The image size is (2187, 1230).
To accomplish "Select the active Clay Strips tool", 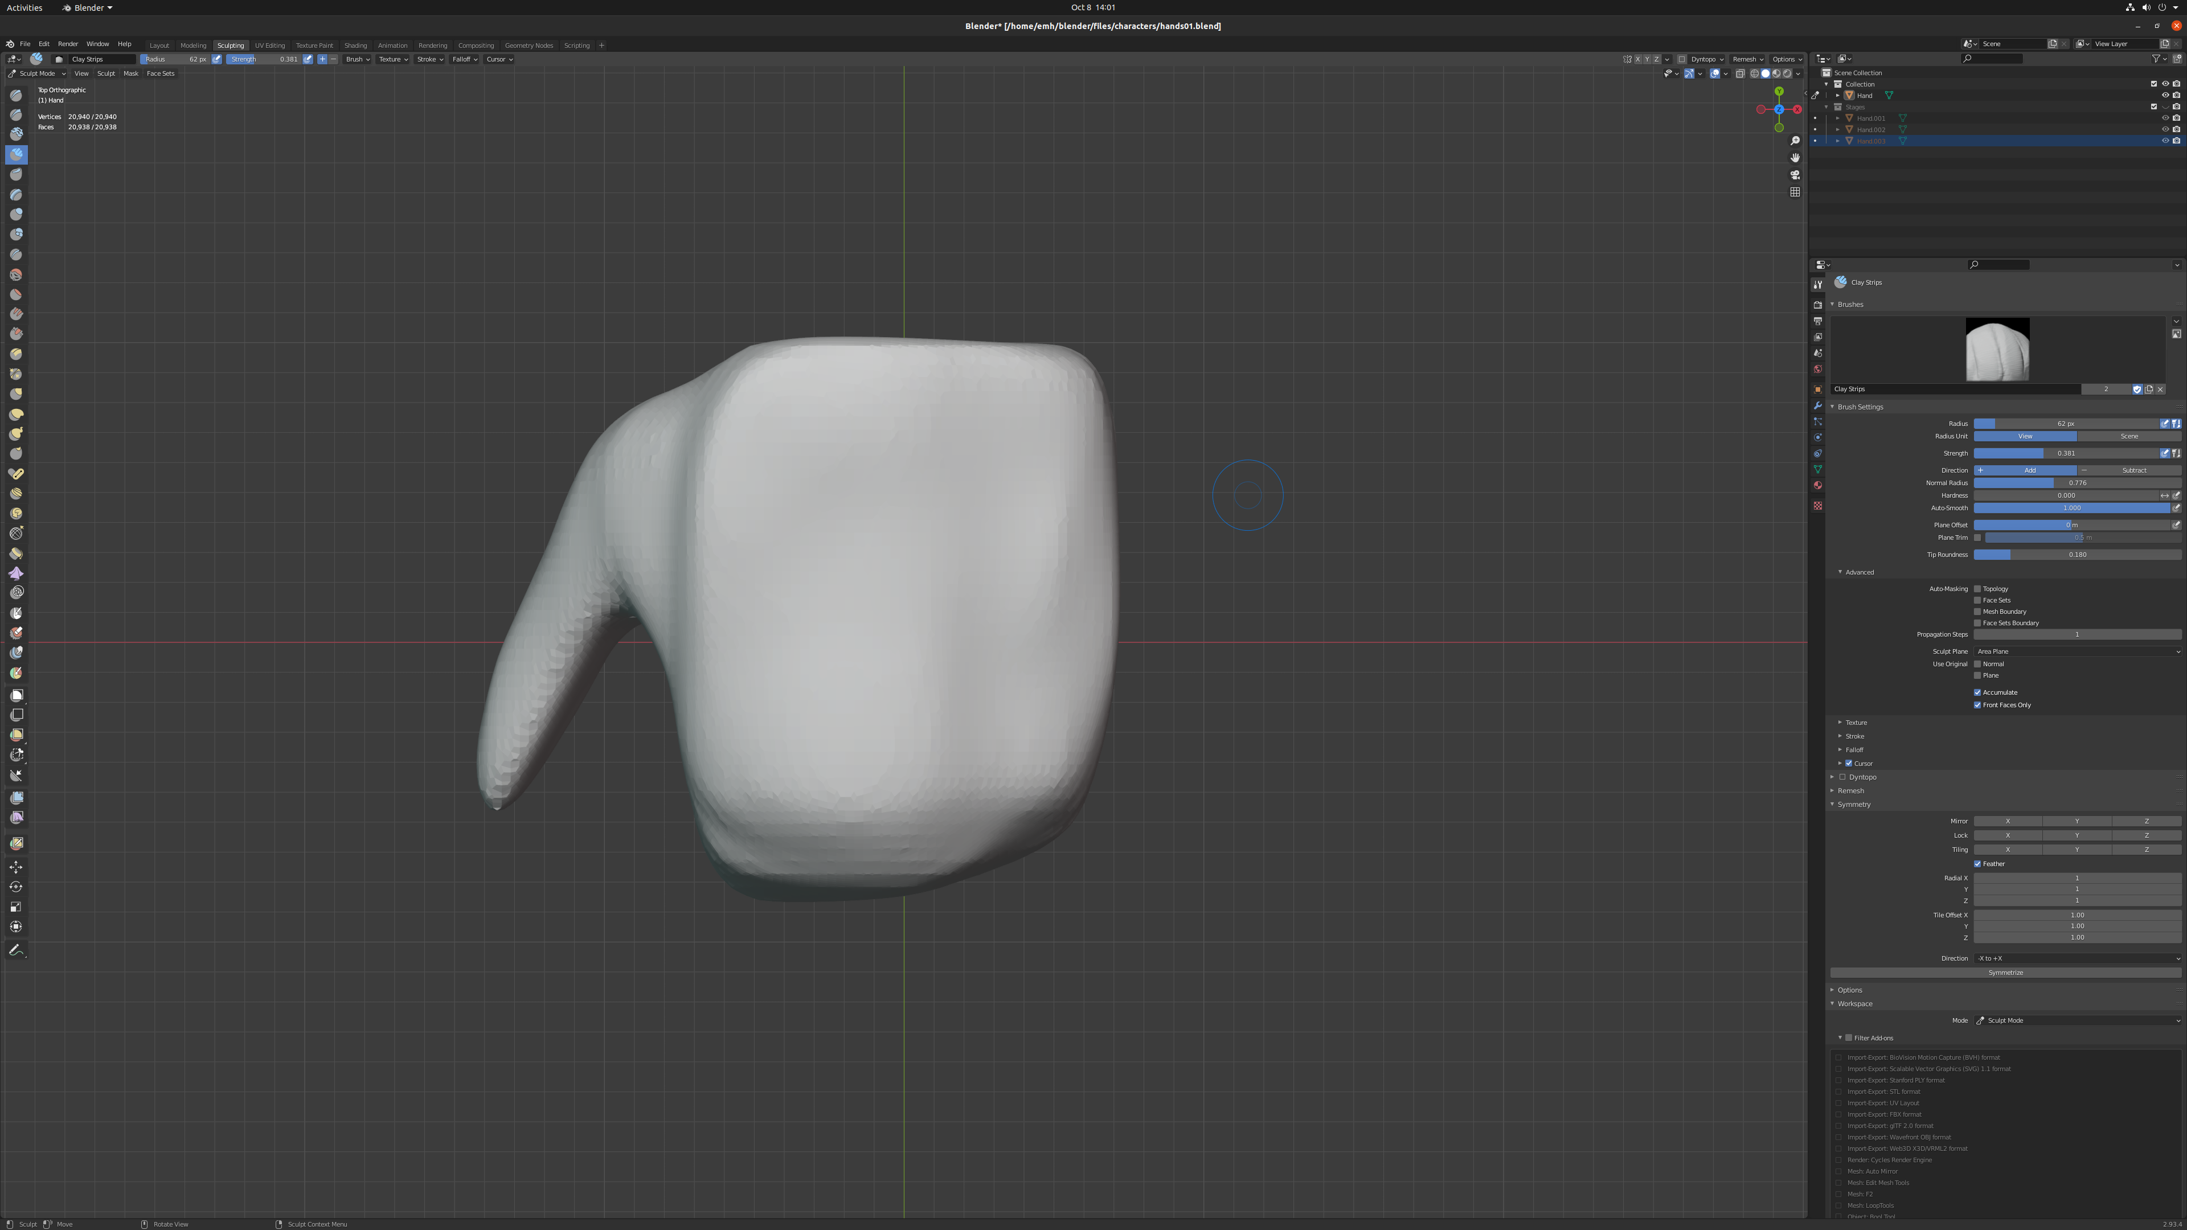I will pyautogui.click(x=16, y=154).
